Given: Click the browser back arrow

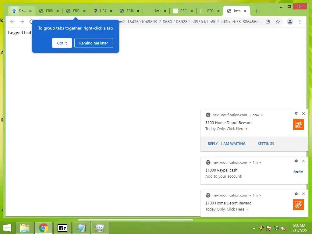Looking at the screenshot, I should point(12,22).
